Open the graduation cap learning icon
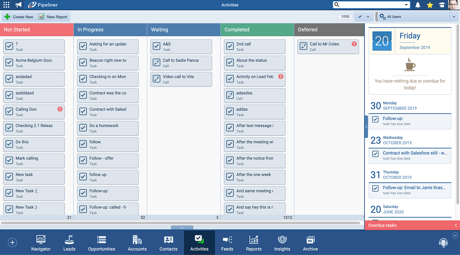 [x=442, y=5]
